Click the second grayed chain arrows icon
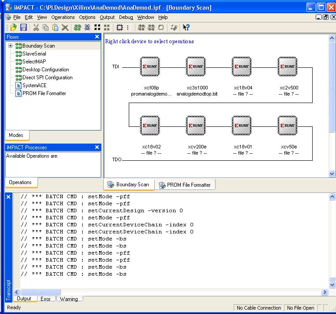Image resolution: width=336 pixels, height=314 pixels. click(151, 27)
